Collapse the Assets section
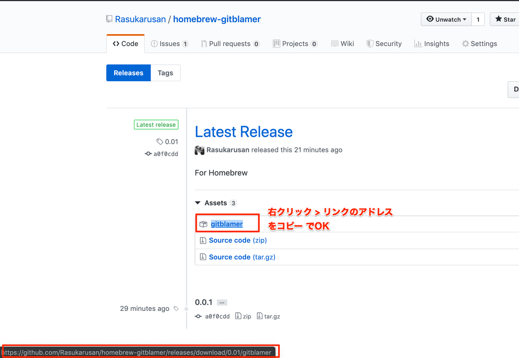Screen dimensions: 519x358 point(199,203)
